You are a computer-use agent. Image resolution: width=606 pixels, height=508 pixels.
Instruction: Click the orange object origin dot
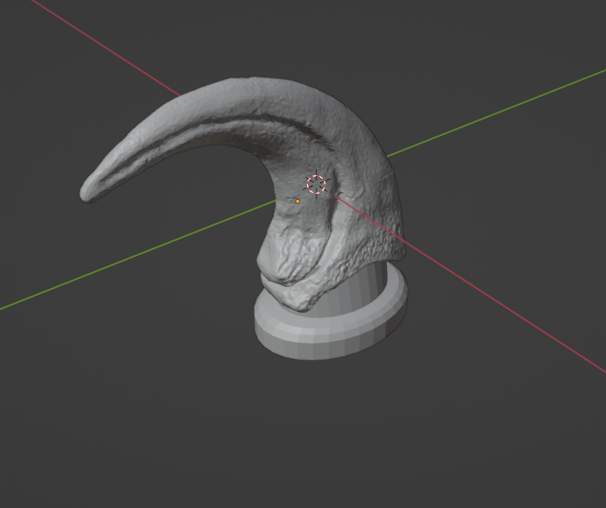[297, 202]
